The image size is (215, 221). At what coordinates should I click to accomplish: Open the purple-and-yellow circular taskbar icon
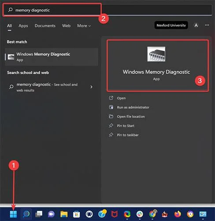click(190, 214)
